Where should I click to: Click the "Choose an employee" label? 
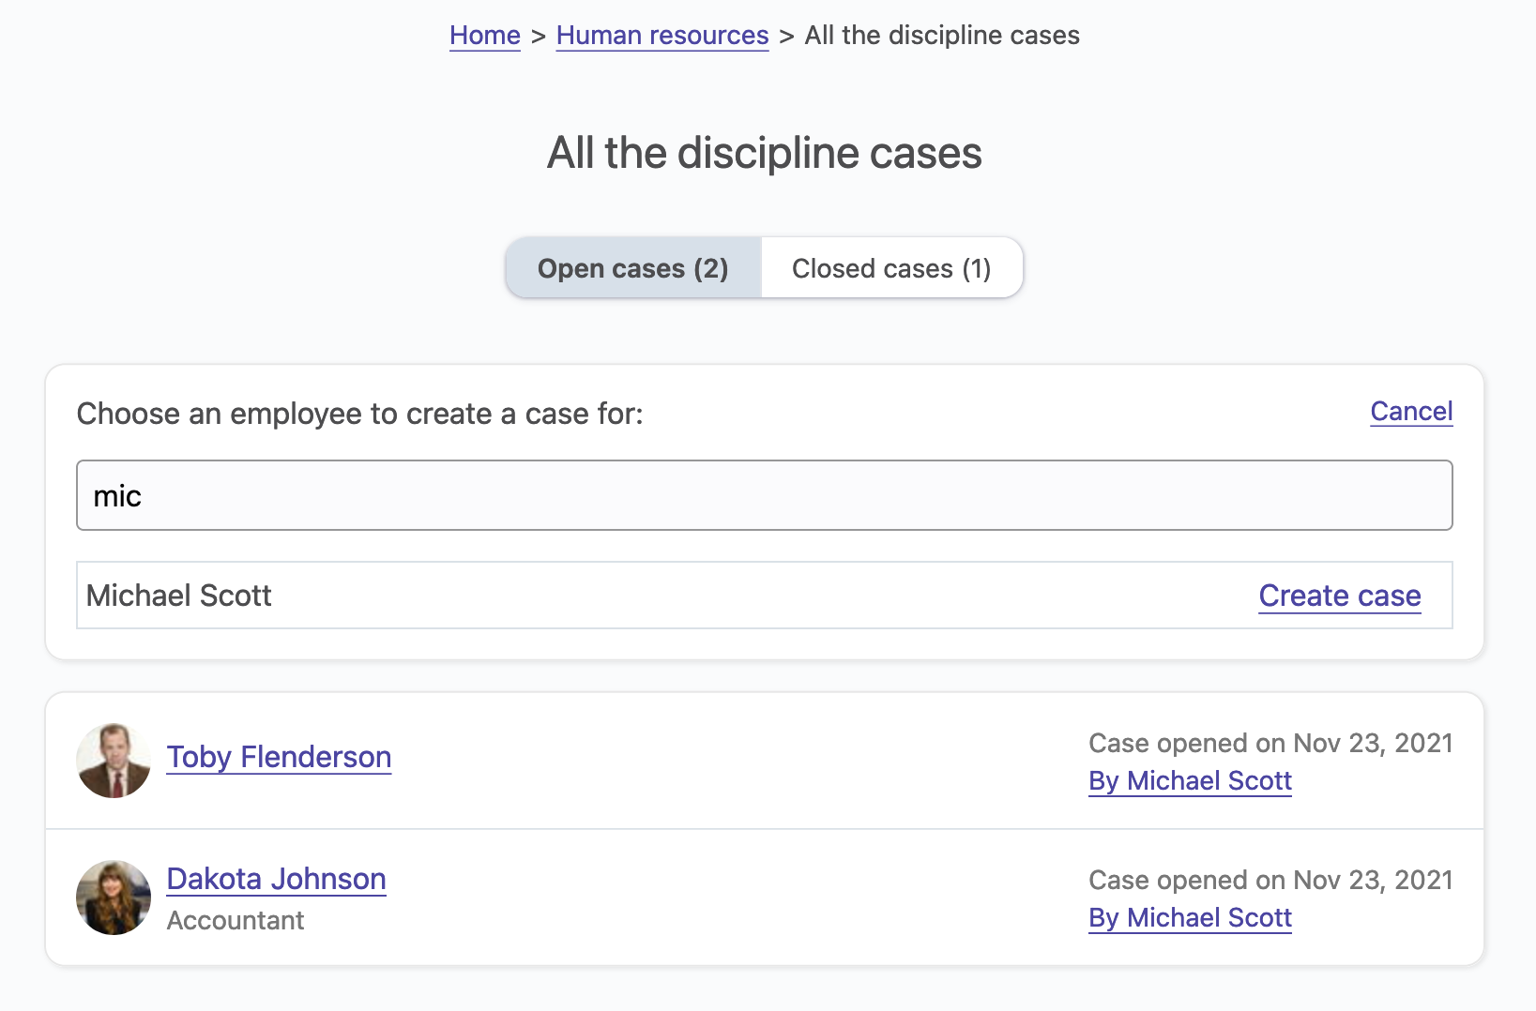[x=360, y=414]
